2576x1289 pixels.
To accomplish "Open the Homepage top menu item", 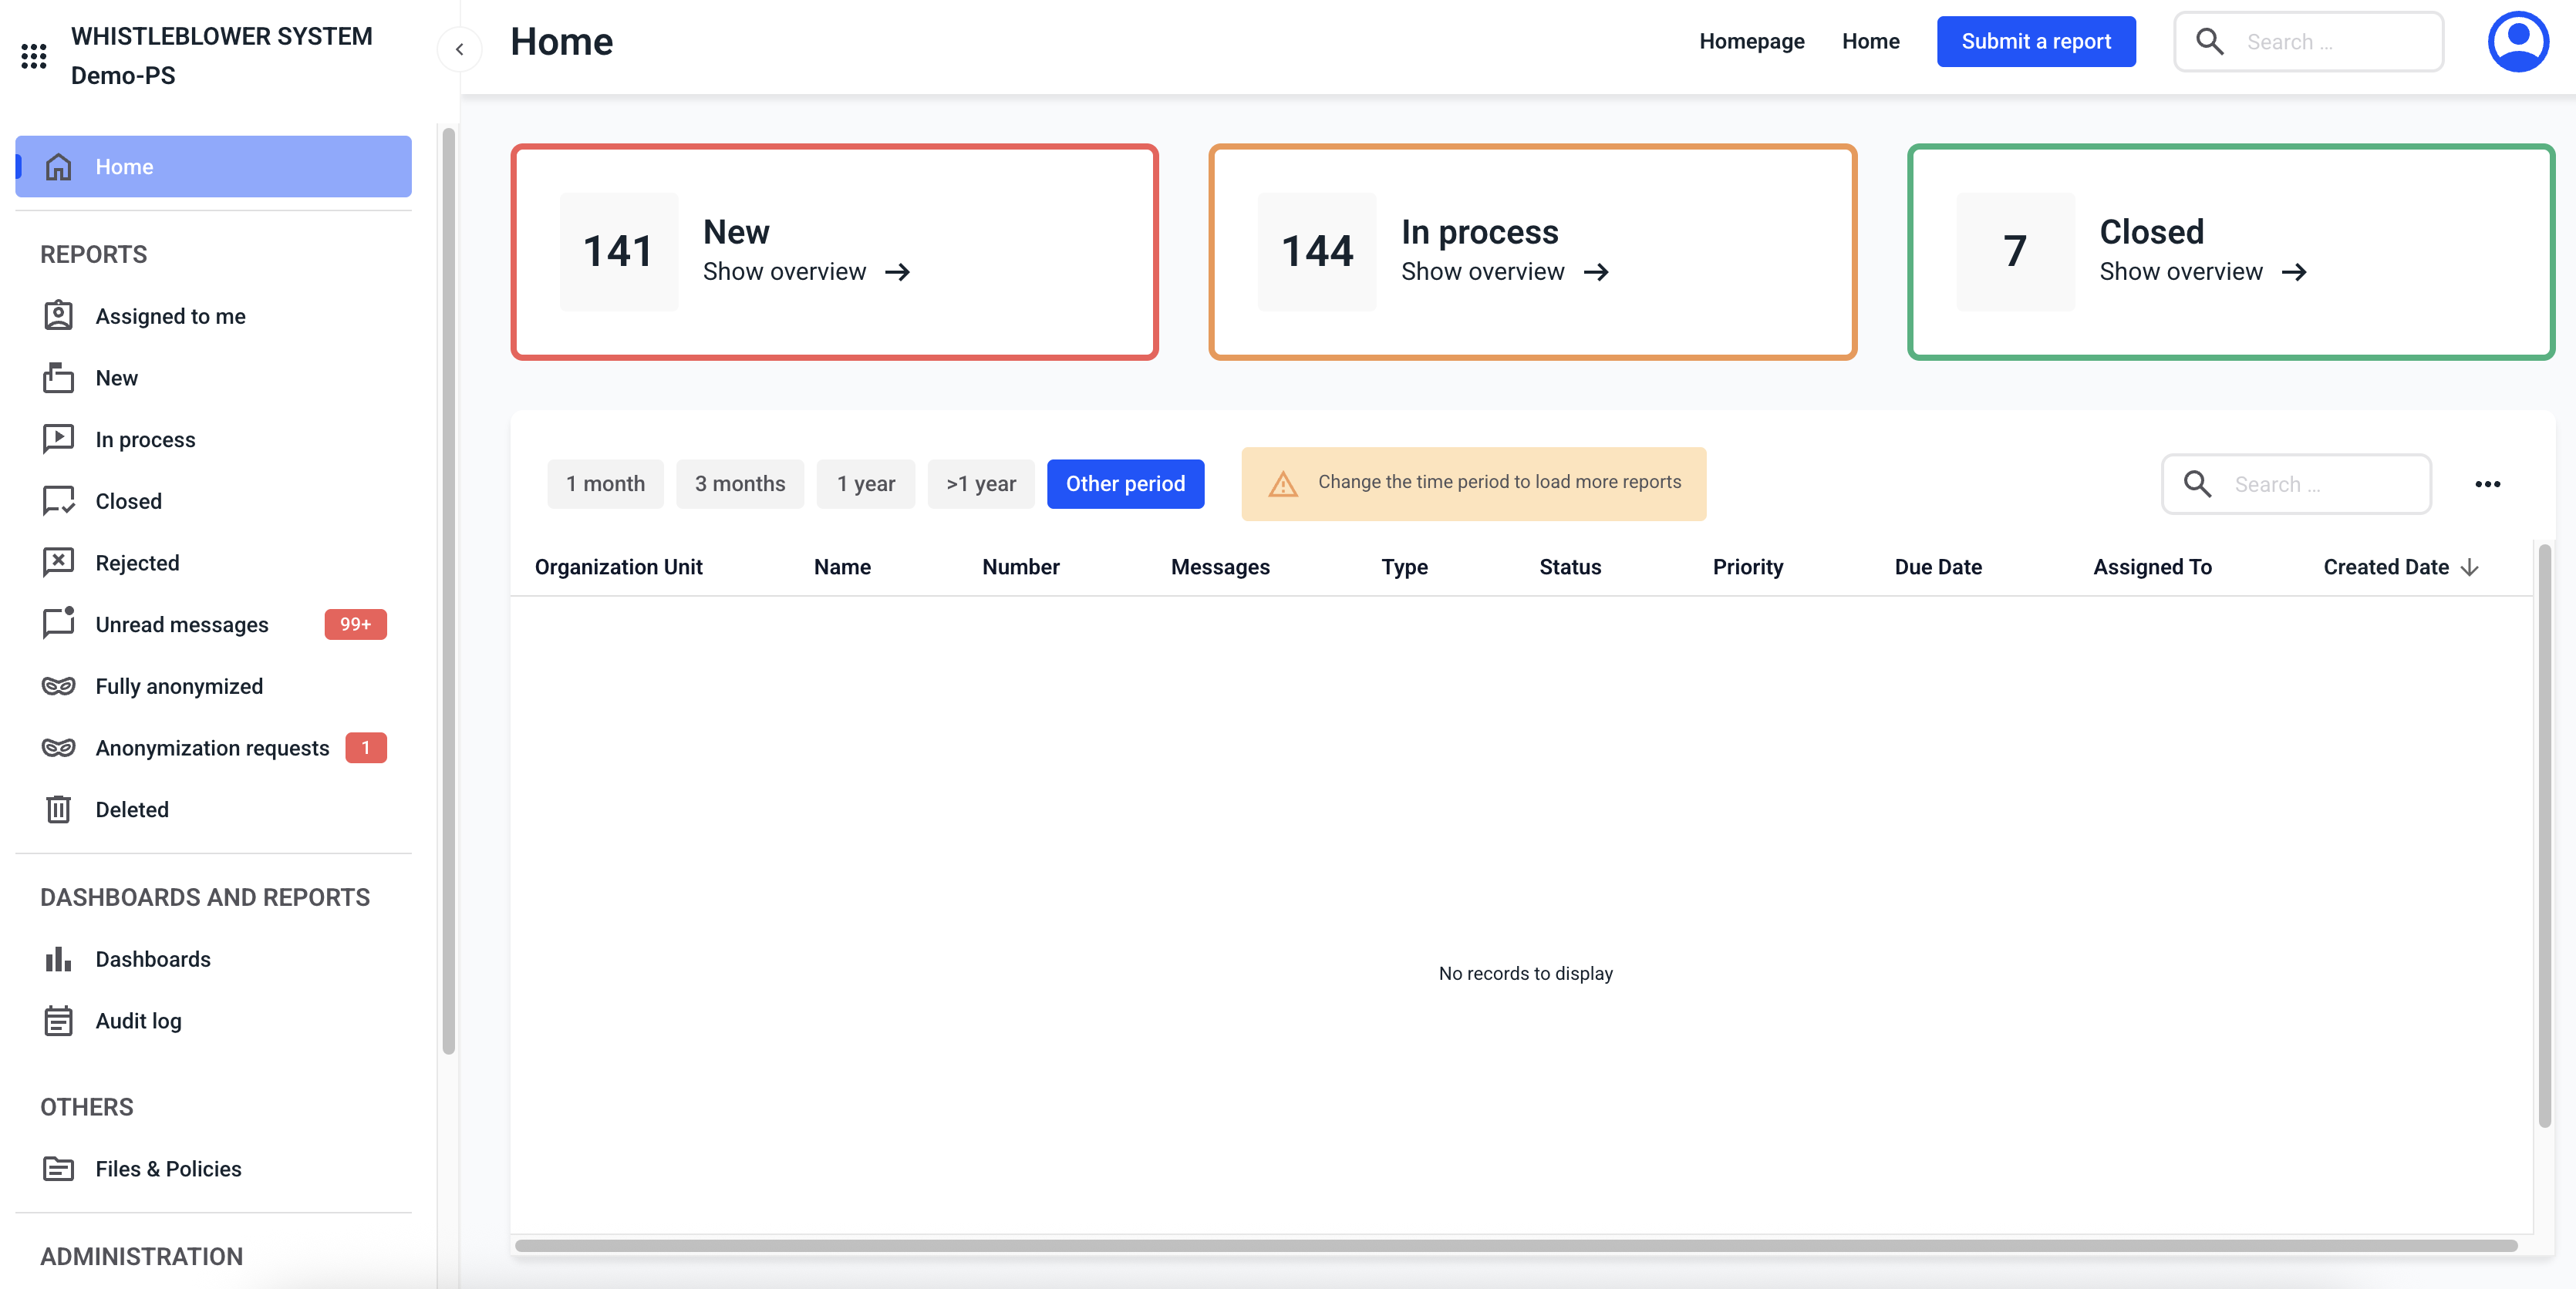I will [x=1751, y=42].
